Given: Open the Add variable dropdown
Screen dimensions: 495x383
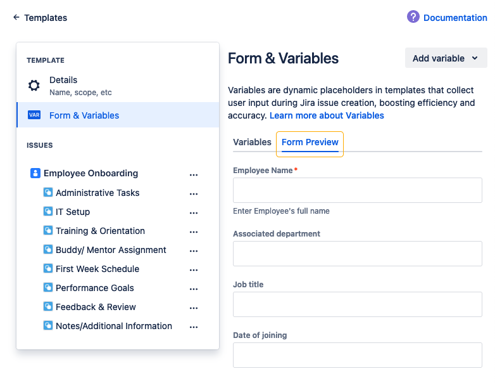Looking at the screenshot, I should click(446, 58).
